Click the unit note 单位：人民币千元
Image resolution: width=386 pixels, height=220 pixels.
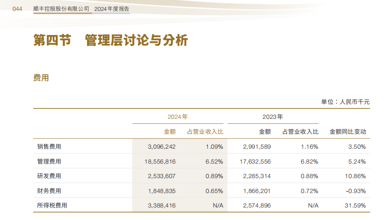click(345, 102)
